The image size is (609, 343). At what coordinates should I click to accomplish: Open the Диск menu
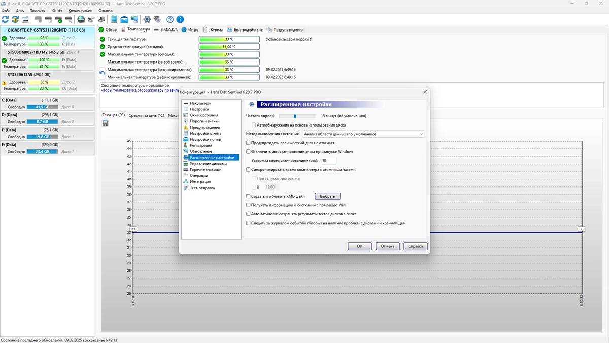pyautogui.click(x=20, y=10)
